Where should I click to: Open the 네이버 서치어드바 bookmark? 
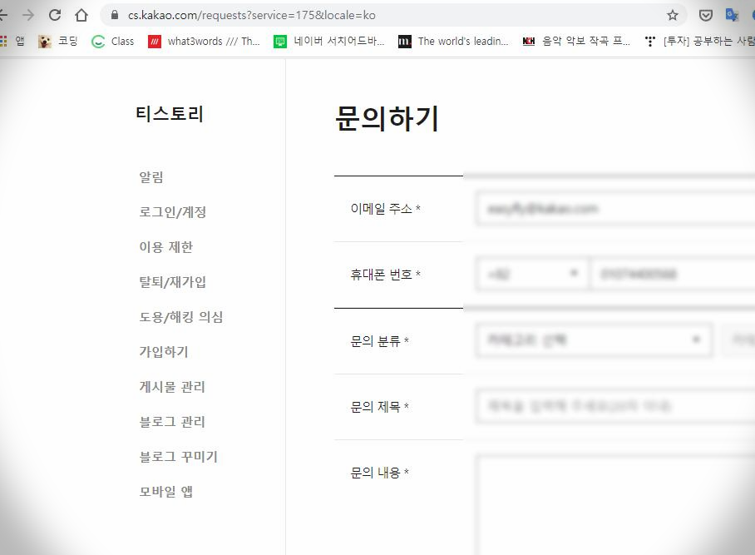[329, 42]
